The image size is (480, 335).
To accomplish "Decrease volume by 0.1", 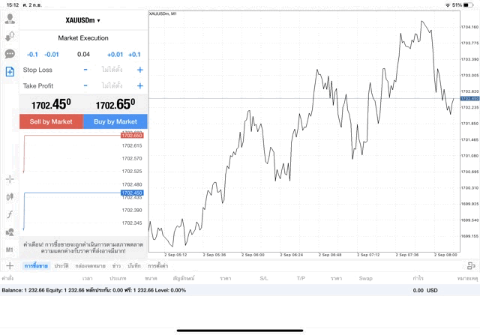I will pyautogui.click(x=32, y=54).
